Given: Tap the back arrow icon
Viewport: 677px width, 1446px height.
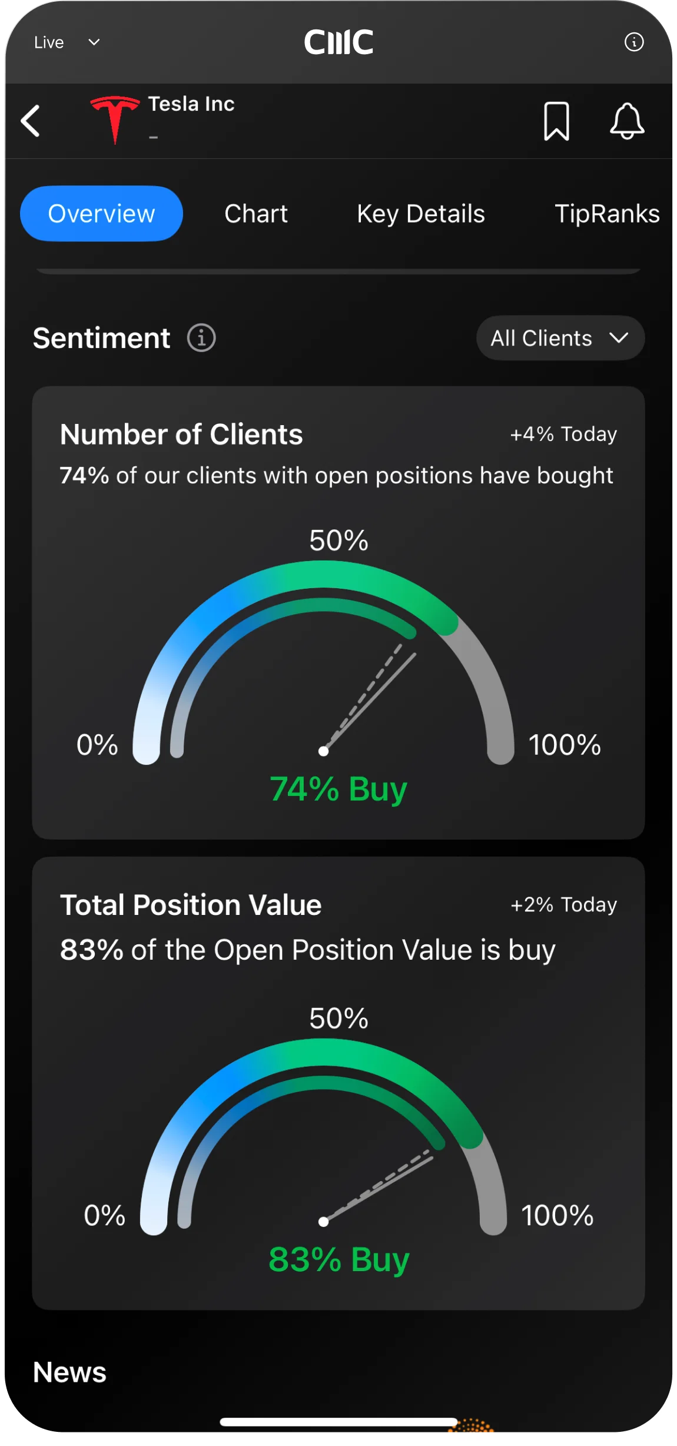Looking at the screenshot, I should [x=31, y=121].
